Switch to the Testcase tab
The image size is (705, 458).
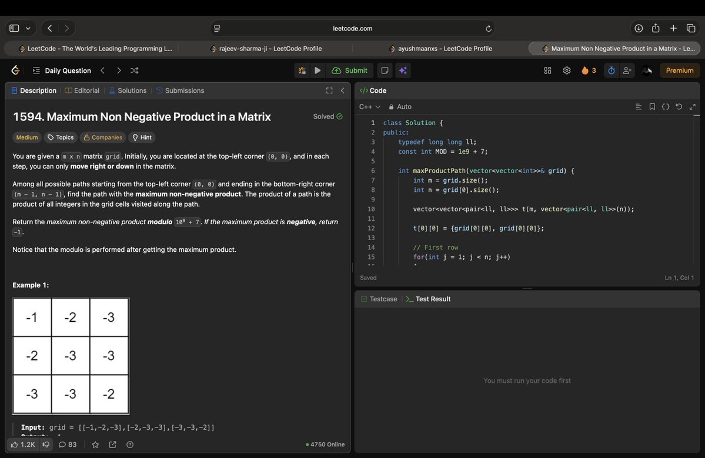(x=379, y=299)
